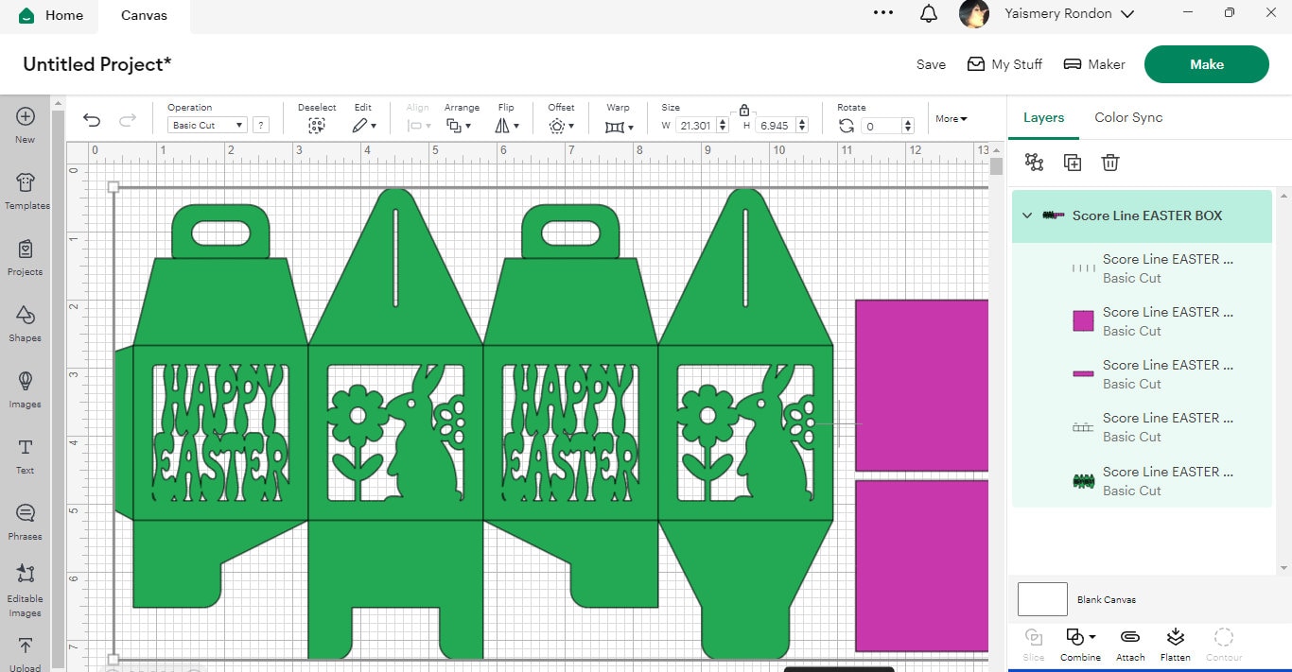1292x672 pixels.
Task: Open the Arrange options
Action: pyautogui.click(x=458, y=125)
